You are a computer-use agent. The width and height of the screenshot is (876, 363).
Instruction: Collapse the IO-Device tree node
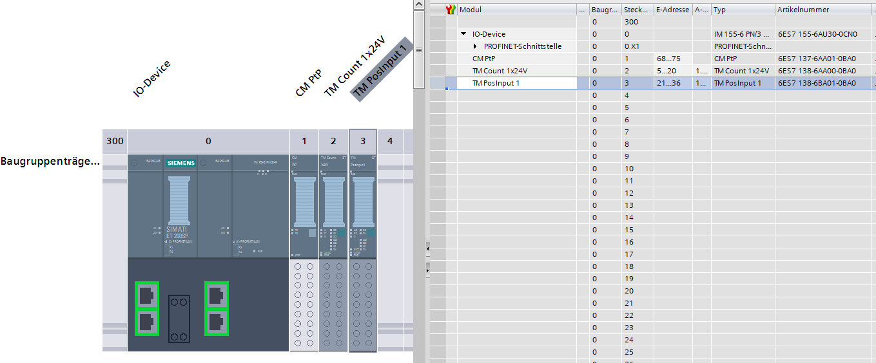pyautogui.click(x=463, y=34)
